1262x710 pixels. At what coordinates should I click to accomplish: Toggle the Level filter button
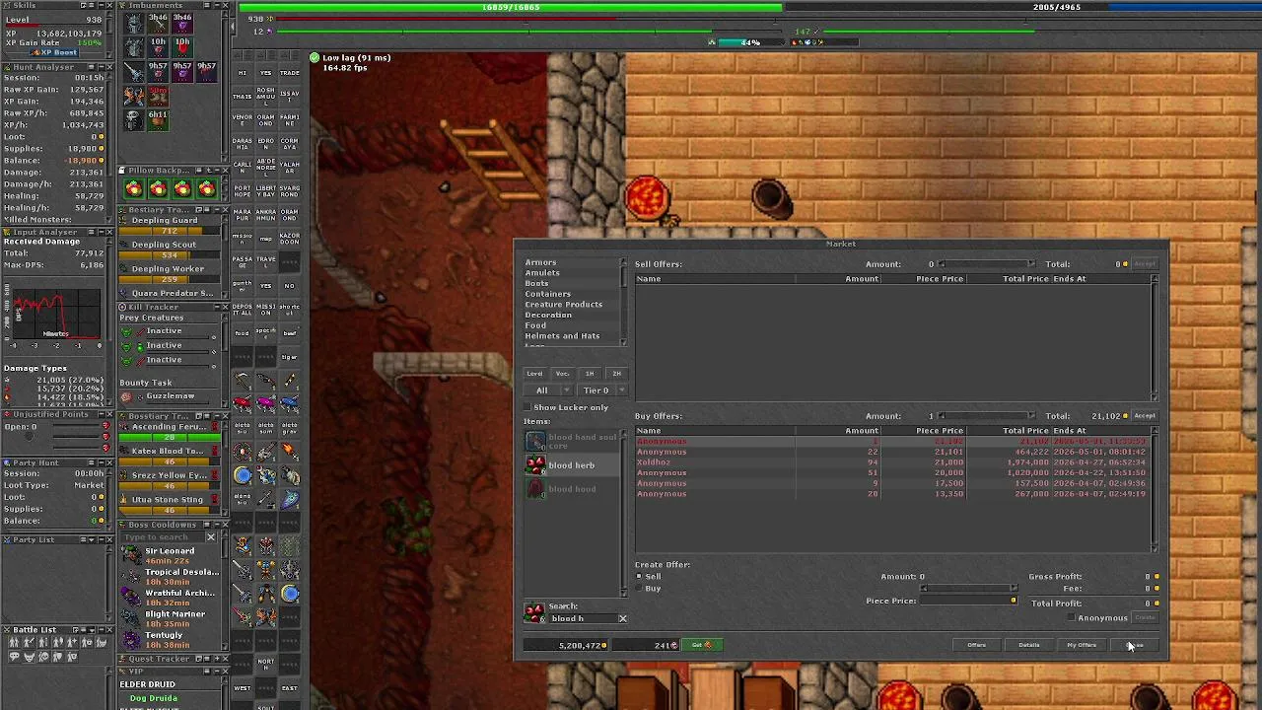[534, 374]
